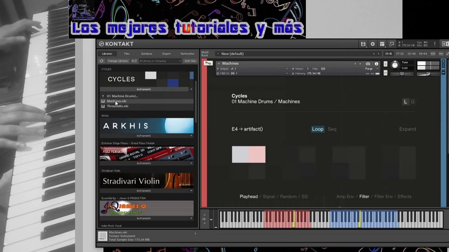Click the pink sample pad in grid
This screenshot has width=449, height=252.
257,154
